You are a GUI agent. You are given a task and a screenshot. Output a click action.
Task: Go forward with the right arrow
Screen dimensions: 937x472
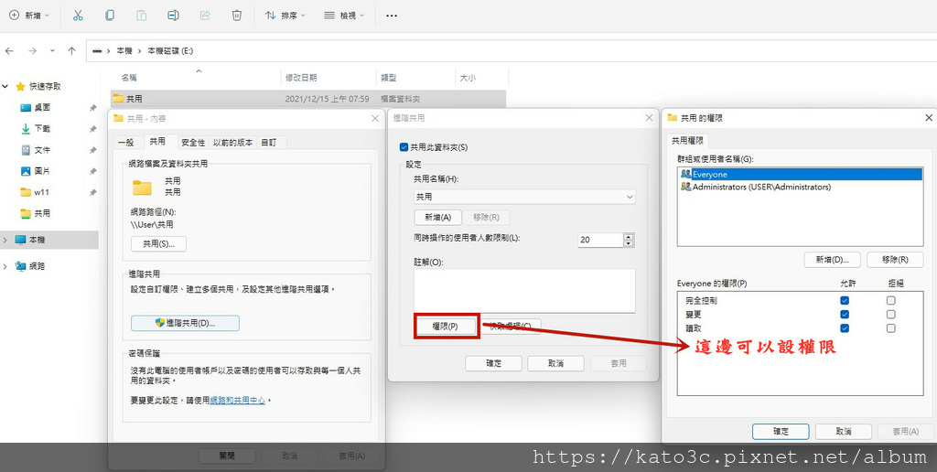(x=32, y=51)
